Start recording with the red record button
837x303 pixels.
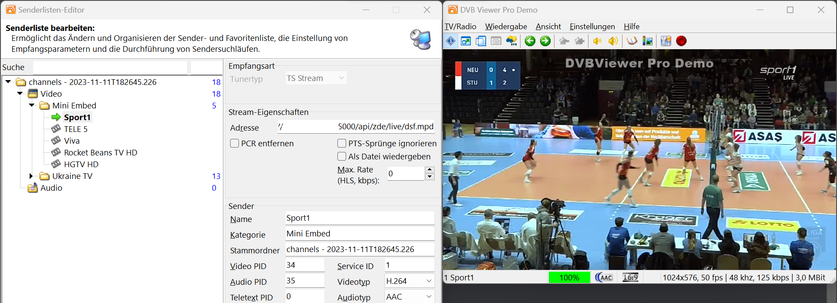point(681,41)
